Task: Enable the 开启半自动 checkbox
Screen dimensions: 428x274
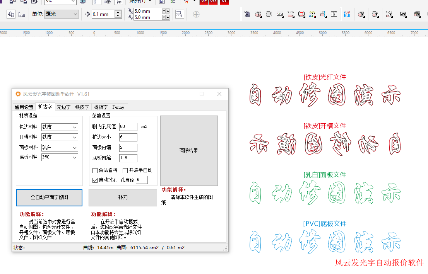Action: 125,170
